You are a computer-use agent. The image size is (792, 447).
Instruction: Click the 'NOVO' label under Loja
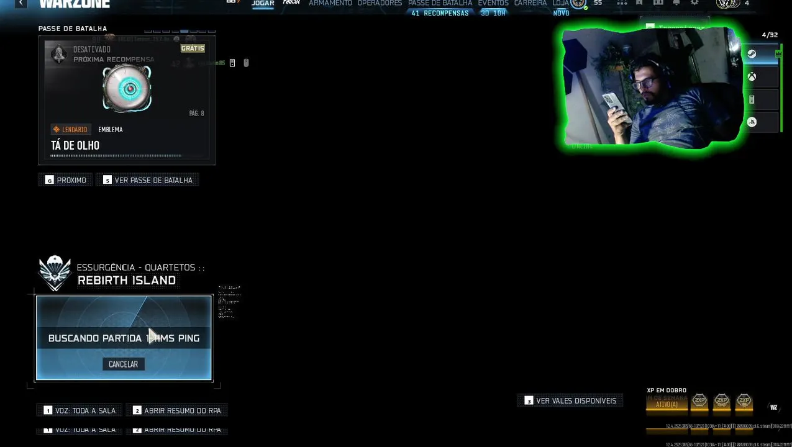[x=561, y=13]
